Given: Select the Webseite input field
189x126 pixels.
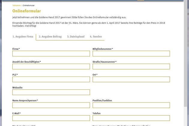Looking at the screenshot, I should coord(51,92).
